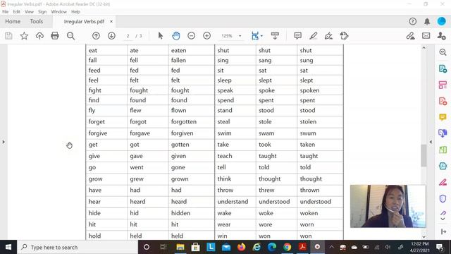The height and width of the screenshot is (254, 451).
Task: Open Create PDF tool in sidebar
Action: (443, 101)
